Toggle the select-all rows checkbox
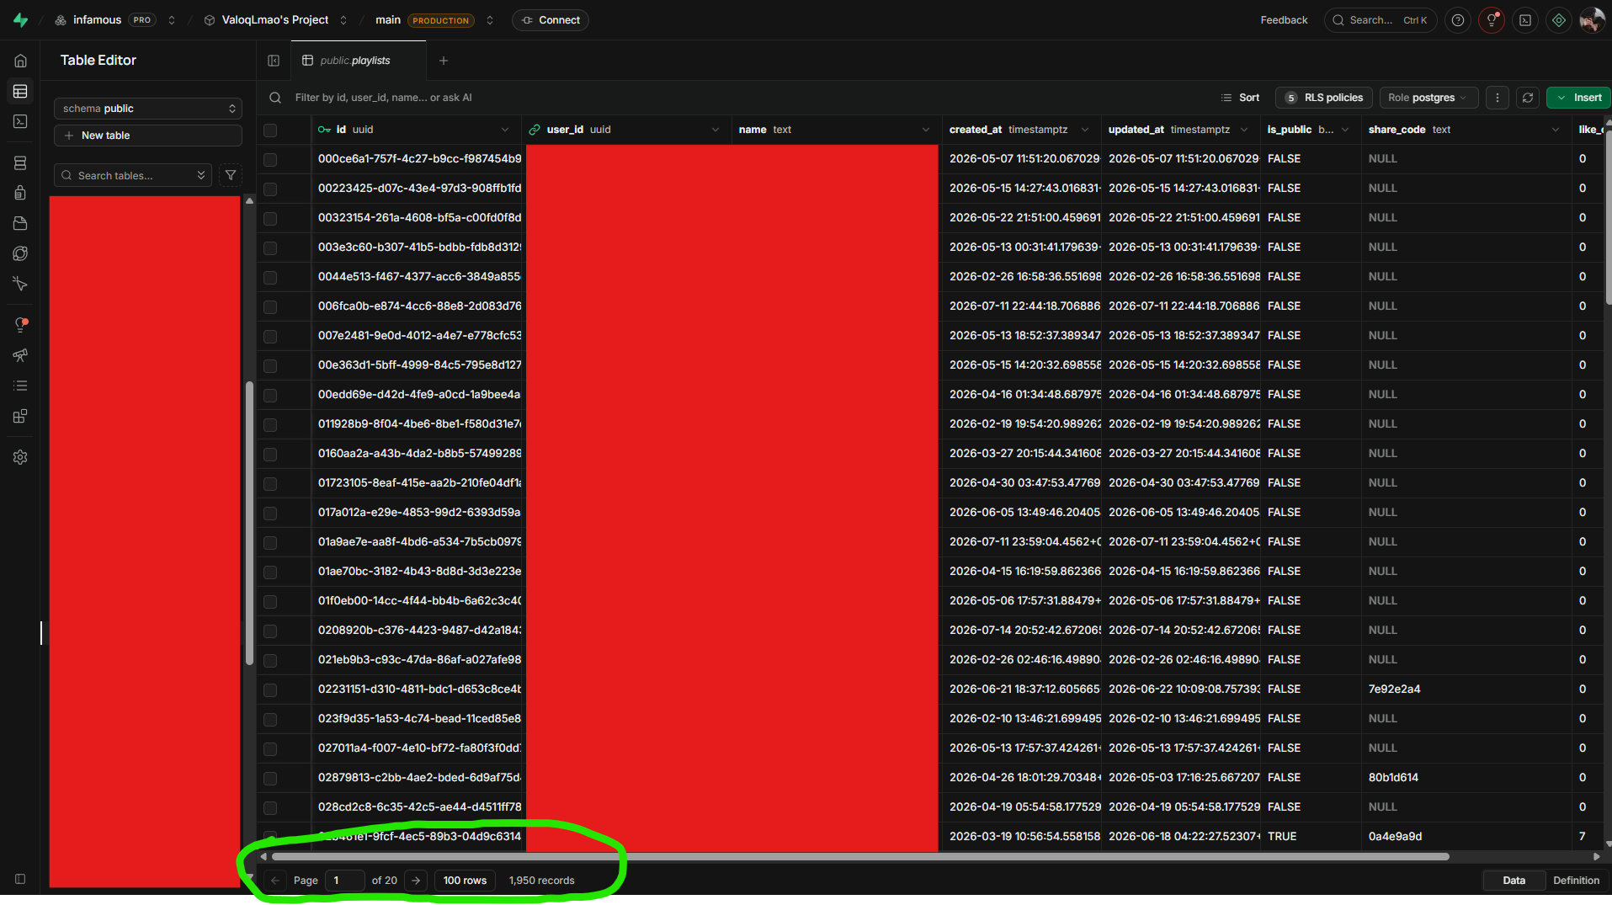Screen dimensions: 1612x905 click(270, 130)
